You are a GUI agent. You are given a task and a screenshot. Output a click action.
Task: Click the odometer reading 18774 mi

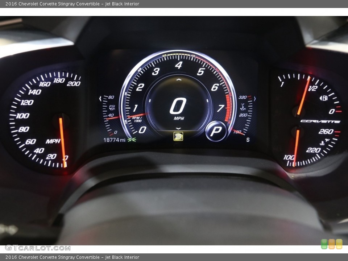tap(115, 140)
